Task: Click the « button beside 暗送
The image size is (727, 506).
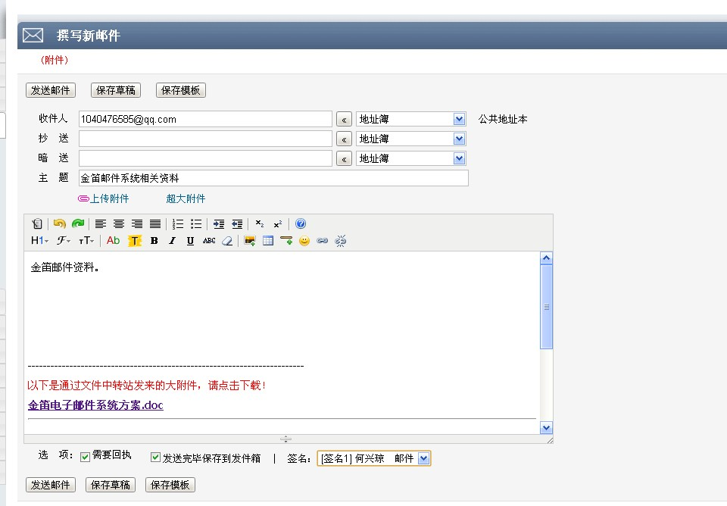Action: point(344,159)
